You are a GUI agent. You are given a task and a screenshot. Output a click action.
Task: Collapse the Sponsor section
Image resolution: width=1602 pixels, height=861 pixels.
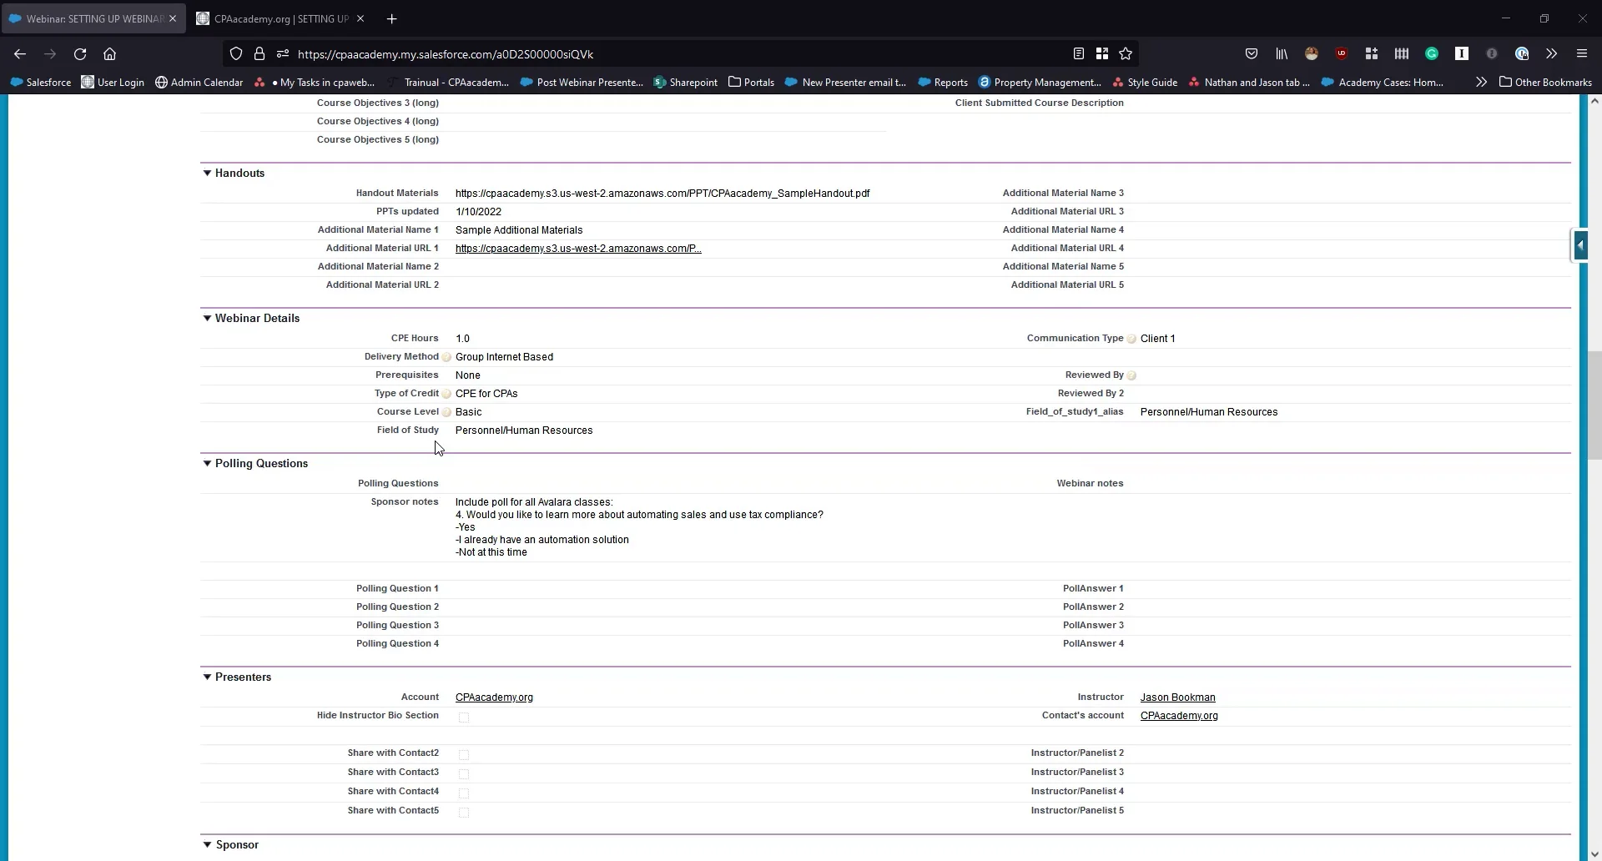coord(207,845)
